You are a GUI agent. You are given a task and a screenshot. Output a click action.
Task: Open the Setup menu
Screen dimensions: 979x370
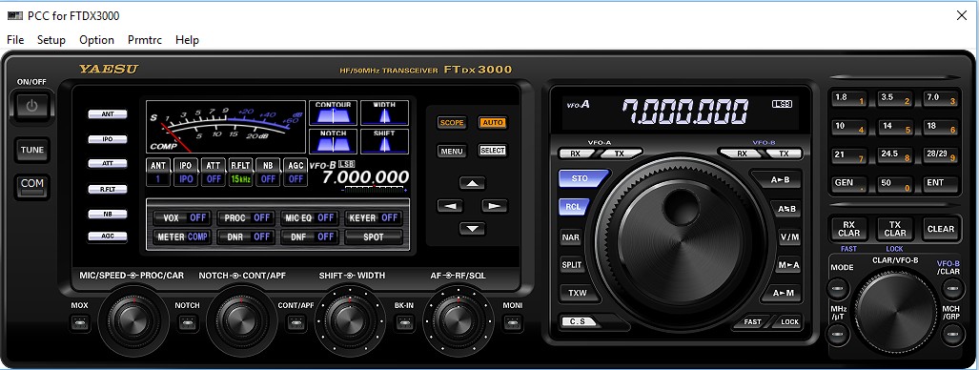pos(51,40)
